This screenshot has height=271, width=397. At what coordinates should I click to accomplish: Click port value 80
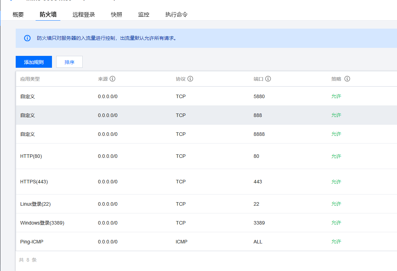click(256, 156)
